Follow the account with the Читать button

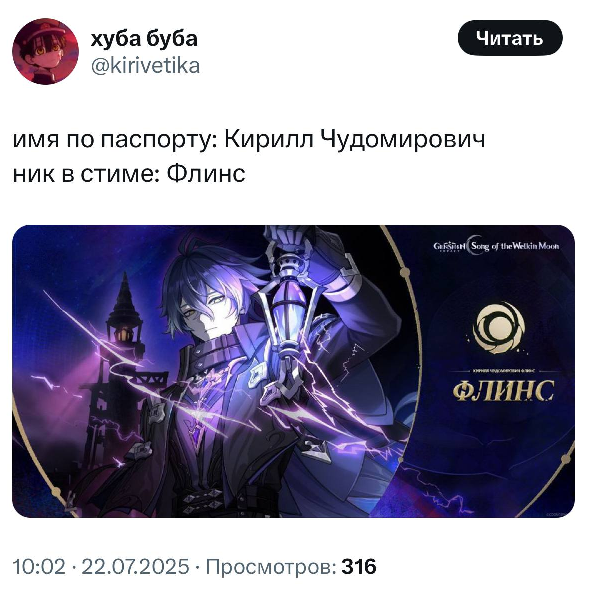point(510,38)
